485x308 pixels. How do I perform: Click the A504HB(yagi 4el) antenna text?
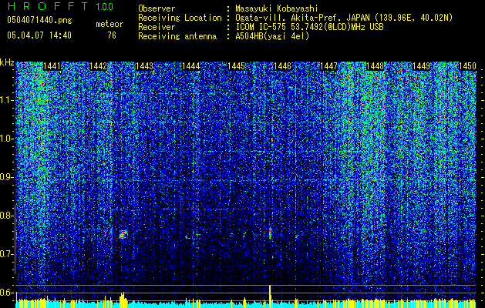click(272, 36)
